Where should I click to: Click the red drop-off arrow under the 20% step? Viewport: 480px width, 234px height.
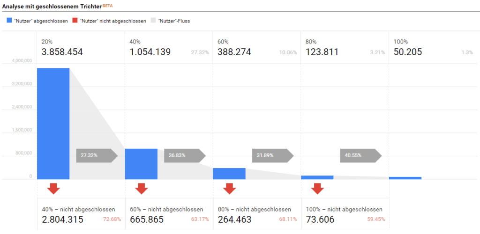[x=53, y=188]
